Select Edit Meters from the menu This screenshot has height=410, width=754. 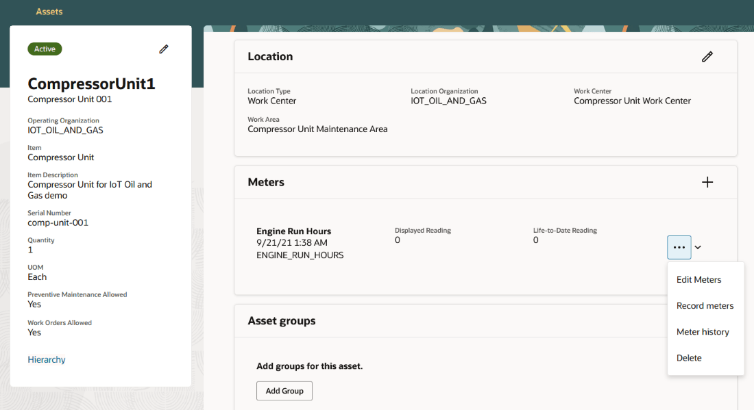tap(698, 279)
